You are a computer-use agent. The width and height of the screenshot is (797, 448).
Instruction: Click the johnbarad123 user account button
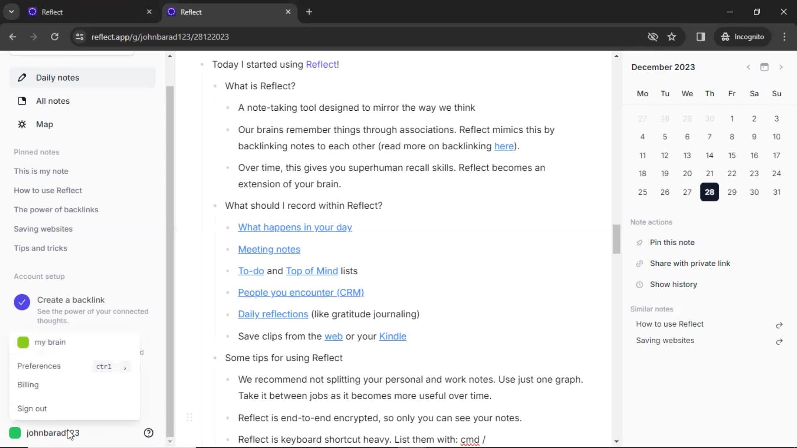pyautogui.click(x=53, y=433)
